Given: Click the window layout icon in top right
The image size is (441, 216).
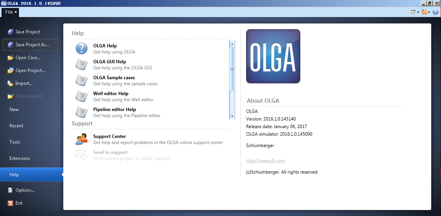Looking at the screenshot, I should coord(413,12).
